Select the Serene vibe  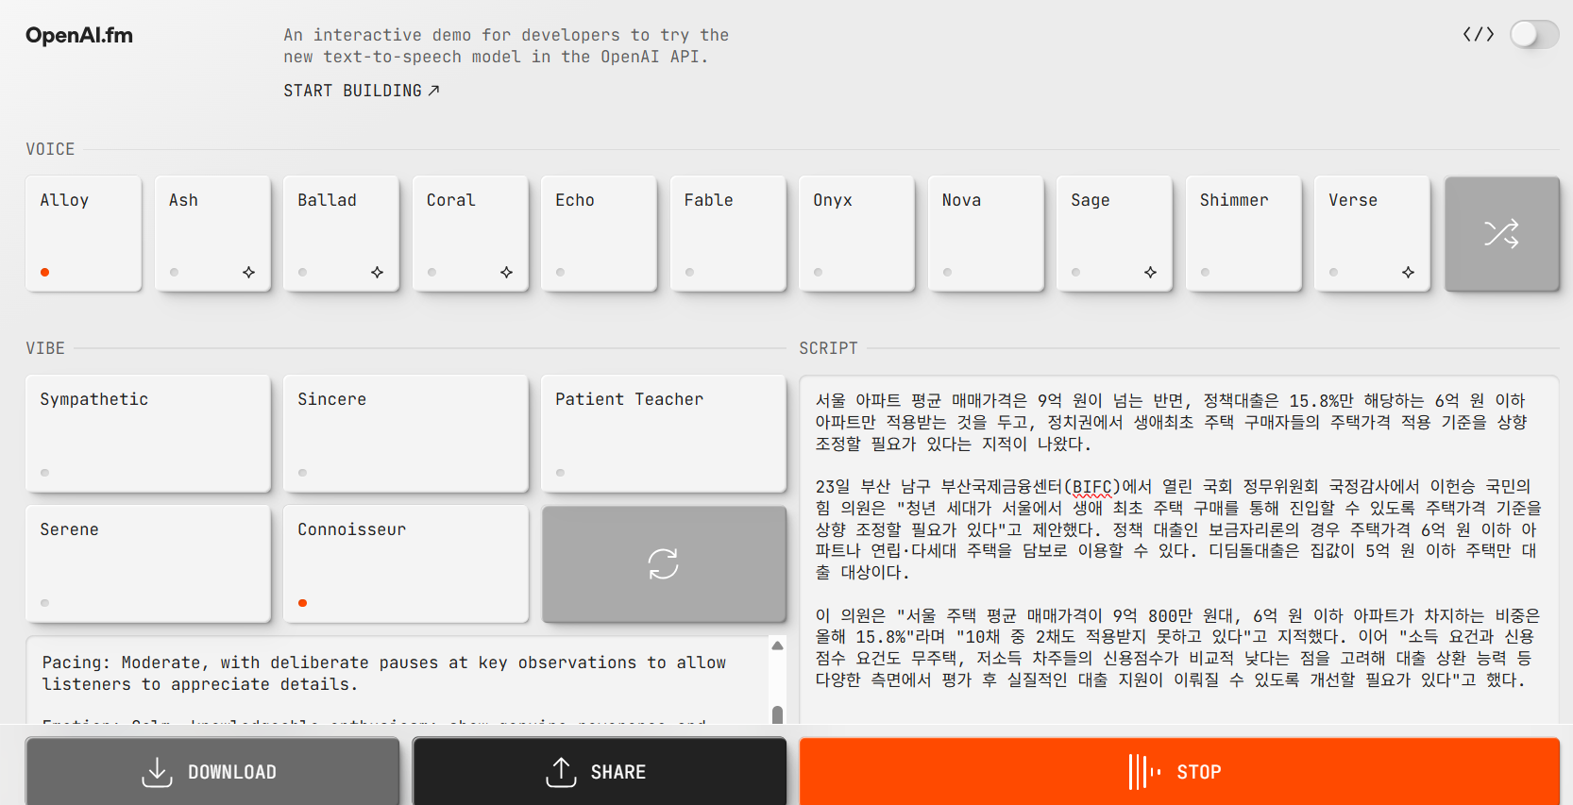tap(148, 563)
